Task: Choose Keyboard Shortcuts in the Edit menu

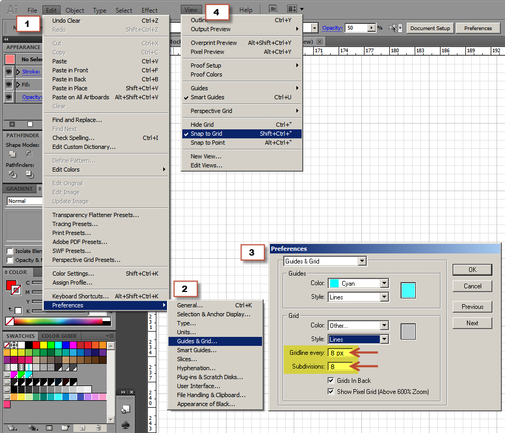Action: pyautogui.click(x=106, y=296)
